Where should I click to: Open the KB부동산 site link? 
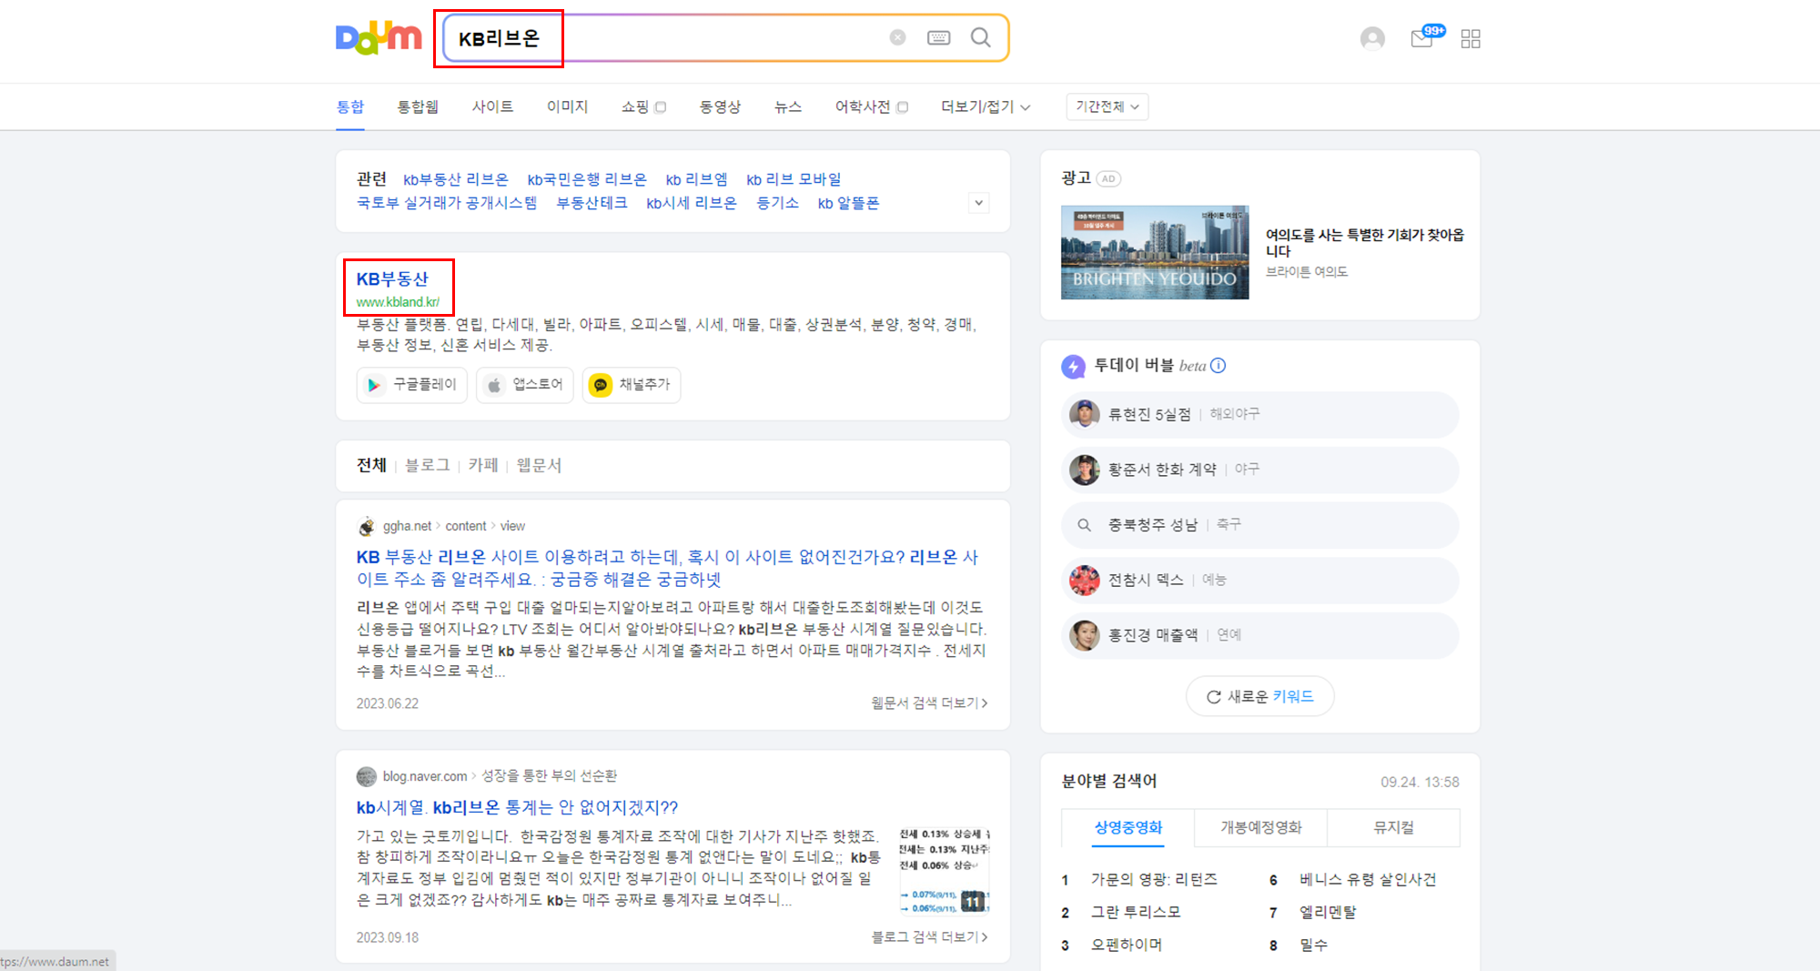392,279
